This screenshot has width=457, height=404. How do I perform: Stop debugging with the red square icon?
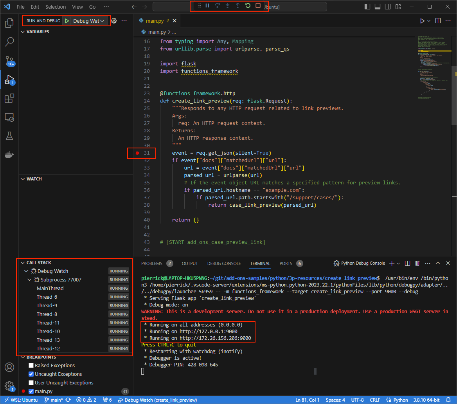click(x=258, y=6)
